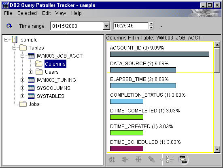Click the Jobs folder icon
This screenshot has height=168, width=223.
tap(23, 104)
